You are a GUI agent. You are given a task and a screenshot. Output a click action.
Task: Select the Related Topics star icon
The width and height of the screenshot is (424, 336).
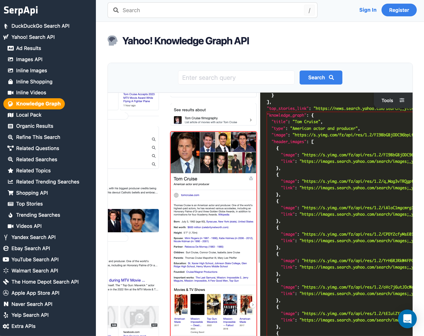coord(11,171)
